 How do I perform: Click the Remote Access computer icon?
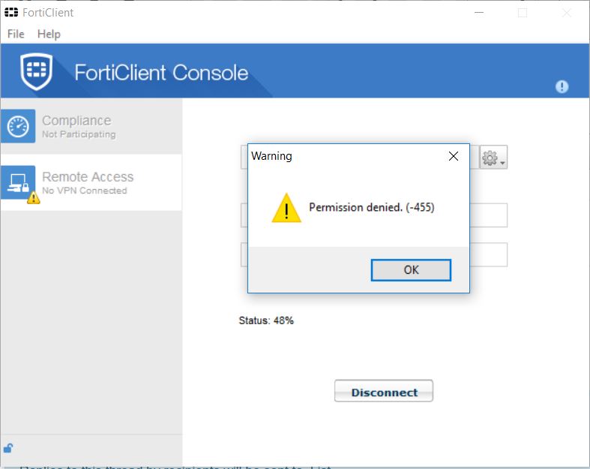tap(18, 182)
